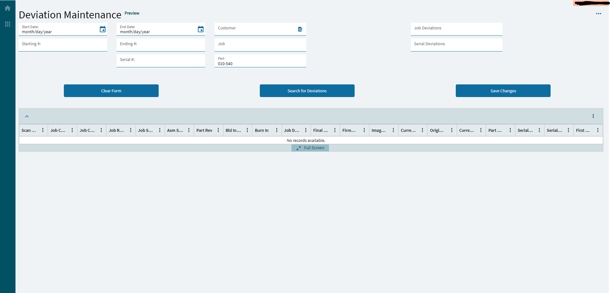Click the Deviation Maintenance page title

click(x=70, y=15)
